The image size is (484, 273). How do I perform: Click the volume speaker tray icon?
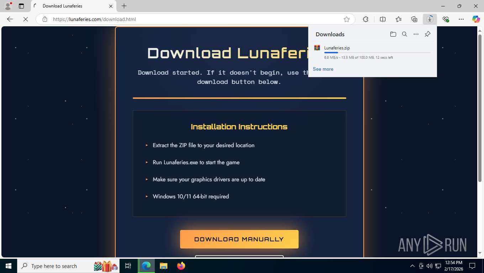coord(429,266)
